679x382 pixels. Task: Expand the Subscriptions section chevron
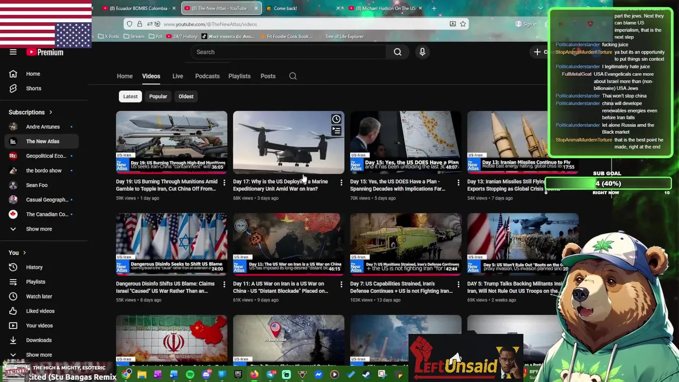[50, 112]
